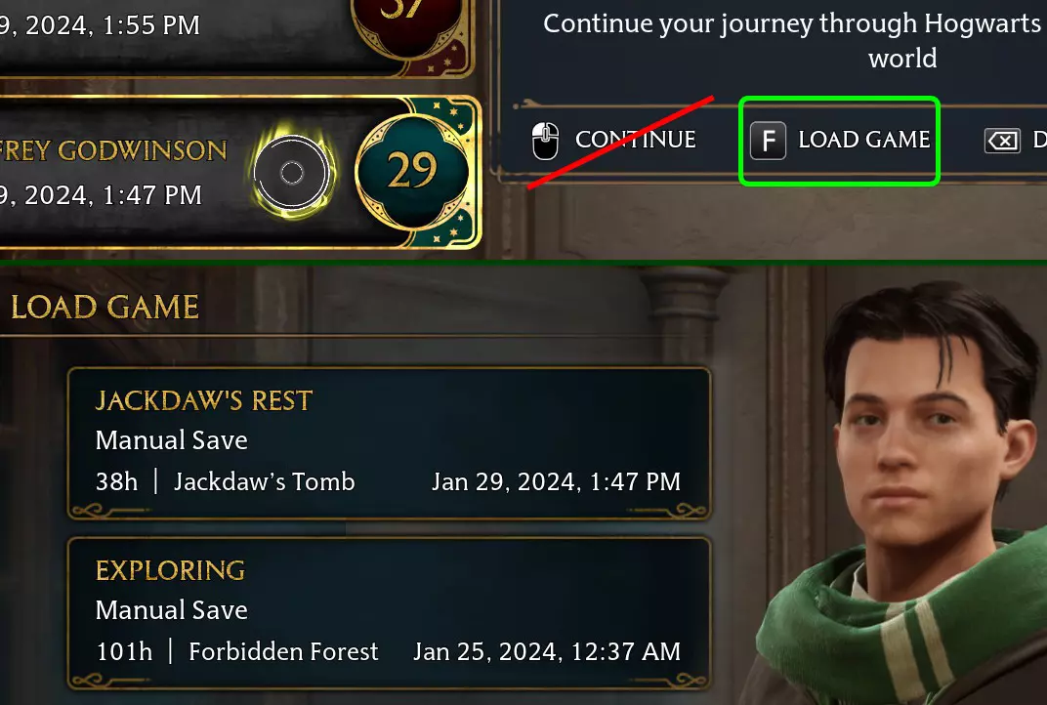
Task: Select the character slot dated 1:55 PM
Action: tap(237, 37)
